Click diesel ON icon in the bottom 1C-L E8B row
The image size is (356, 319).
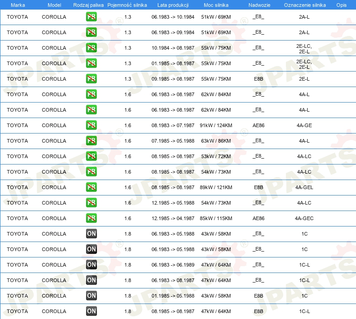pos(91,311)
